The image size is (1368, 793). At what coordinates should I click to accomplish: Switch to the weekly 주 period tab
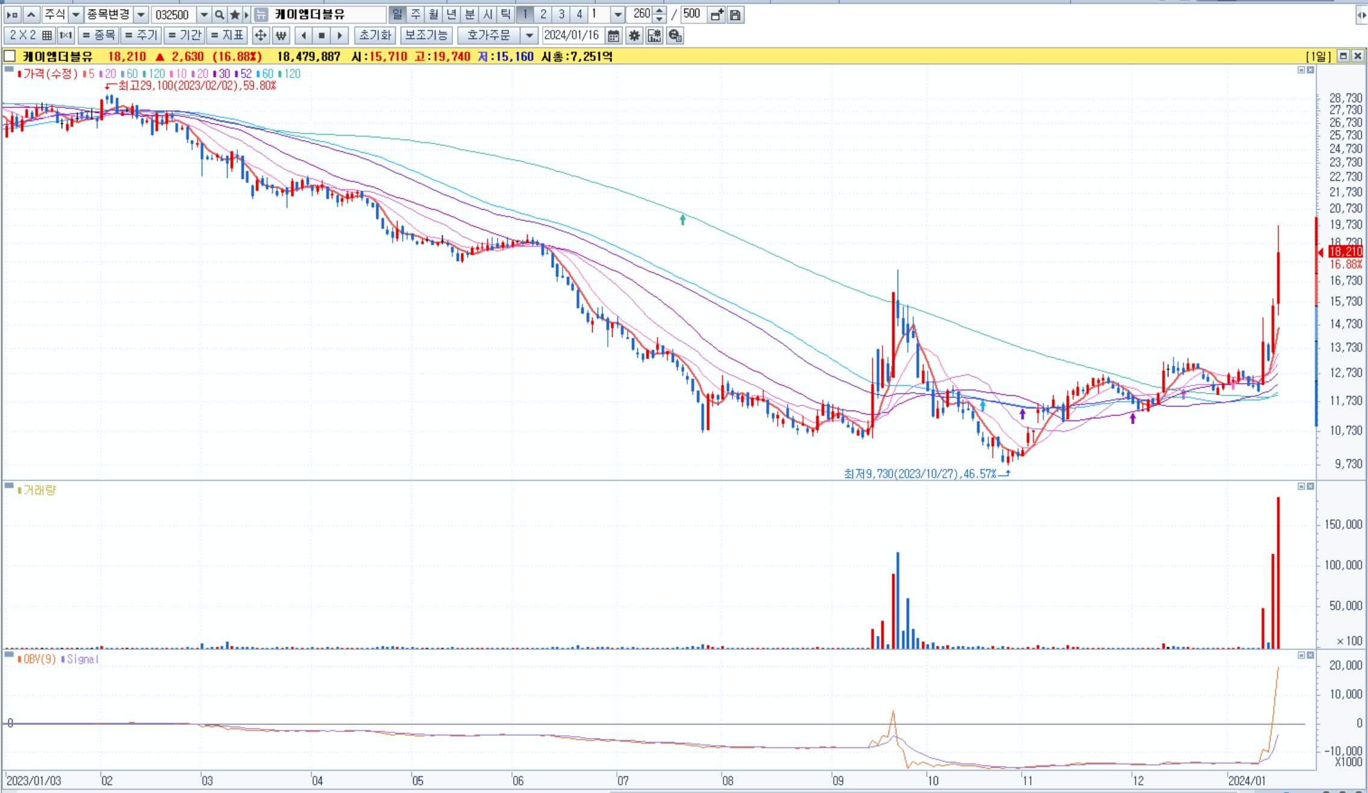[x=416, y=14]
